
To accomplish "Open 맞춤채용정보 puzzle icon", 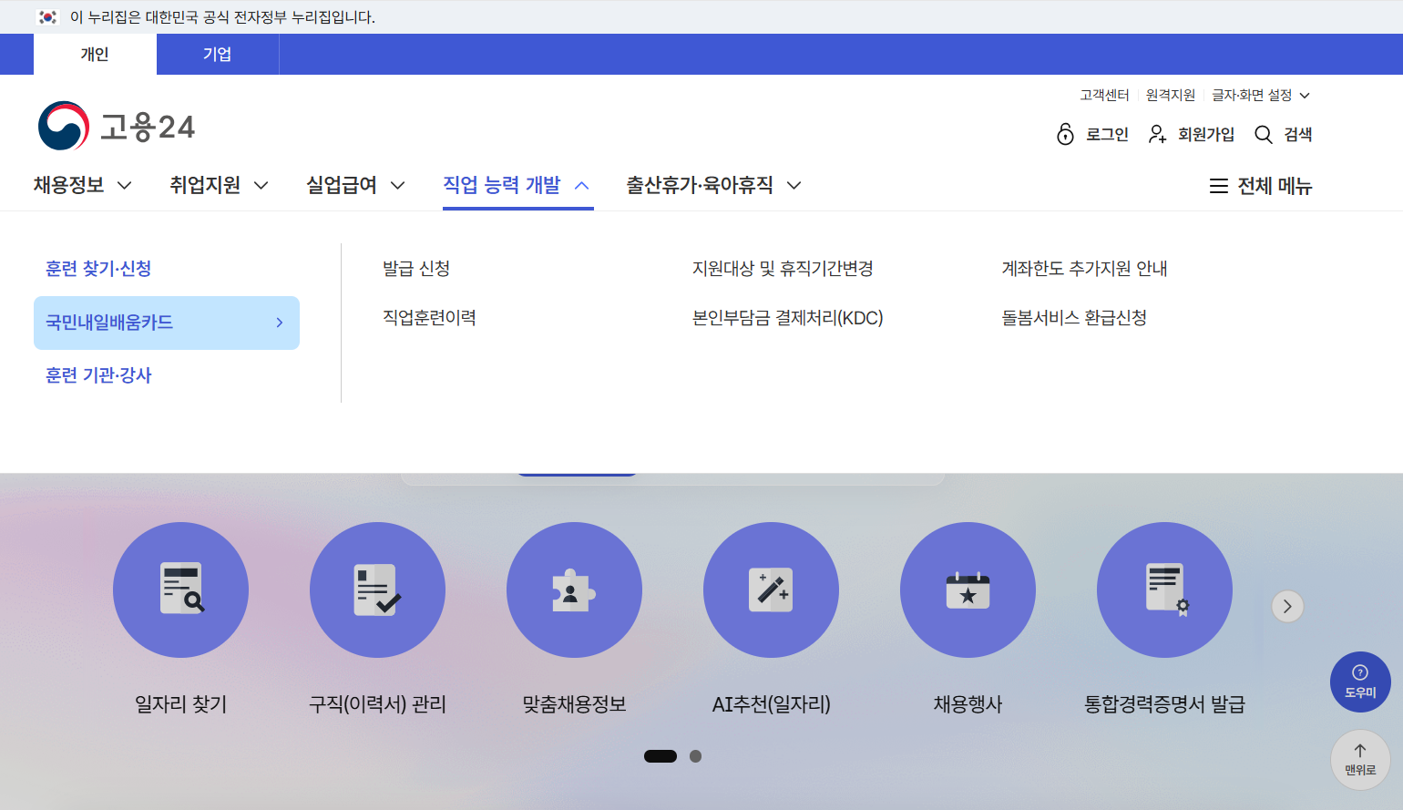I will [x=574, y=590].
